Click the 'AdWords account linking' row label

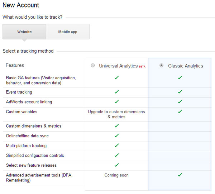click(29, 102)
